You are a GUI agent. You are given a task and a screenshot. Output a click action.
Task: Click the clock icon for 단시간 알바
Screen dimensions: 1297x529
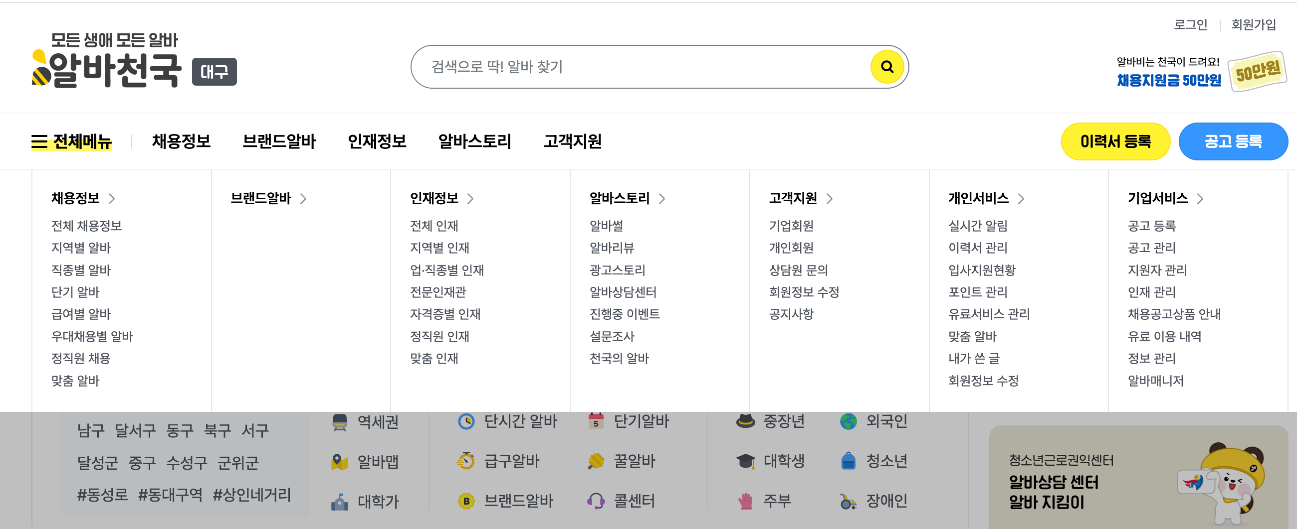[x=467, y=422]
